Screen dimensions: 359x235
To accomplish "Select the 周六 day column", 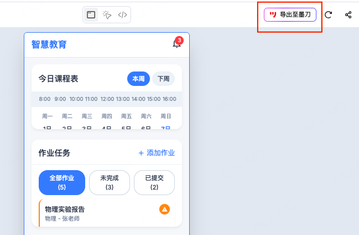I will pos(146,116).
